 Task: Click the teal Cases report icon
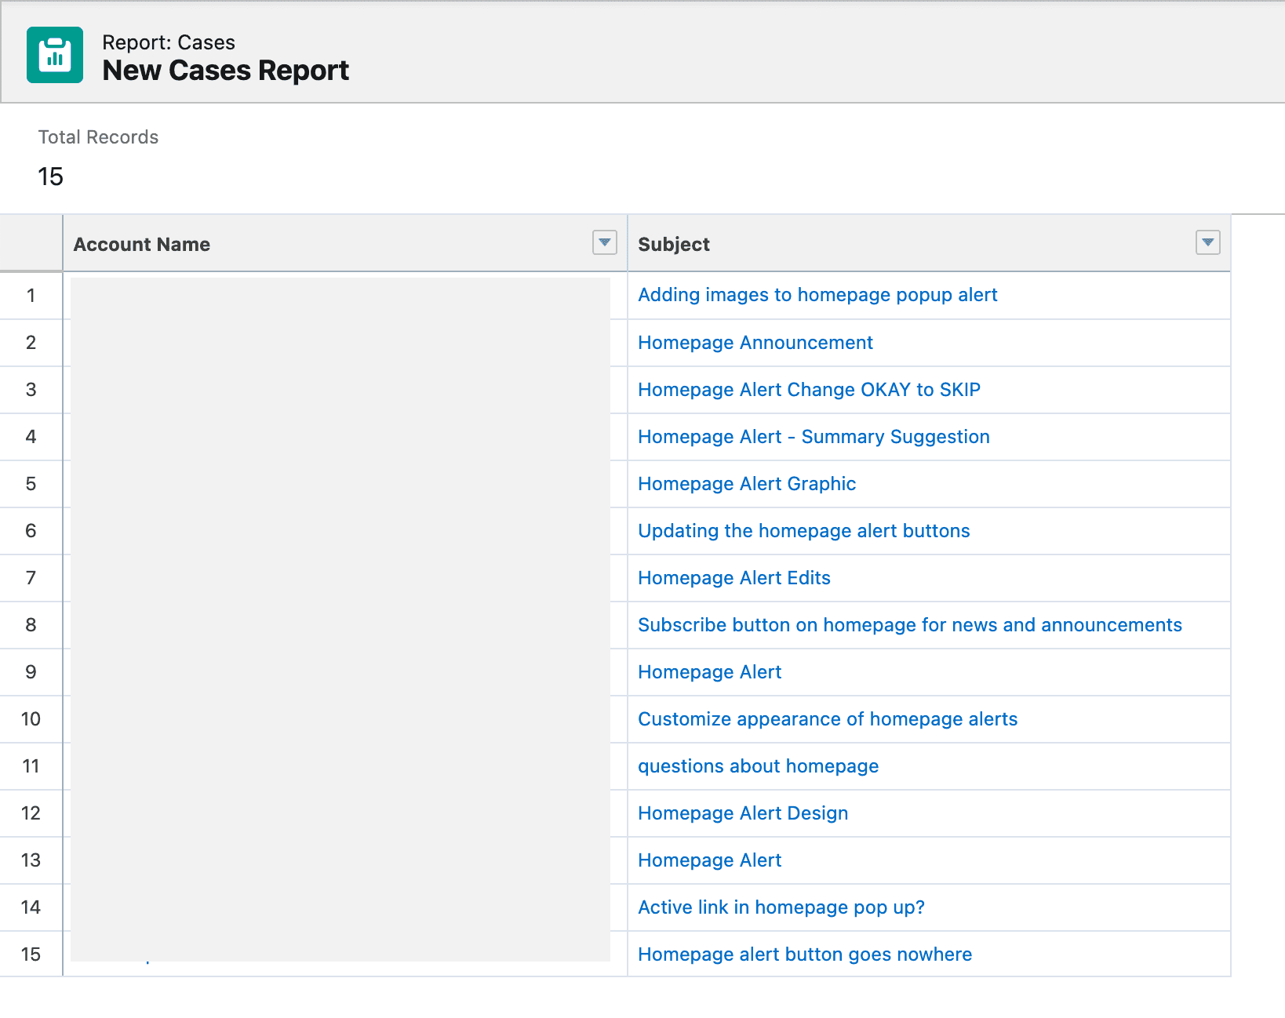54,54
